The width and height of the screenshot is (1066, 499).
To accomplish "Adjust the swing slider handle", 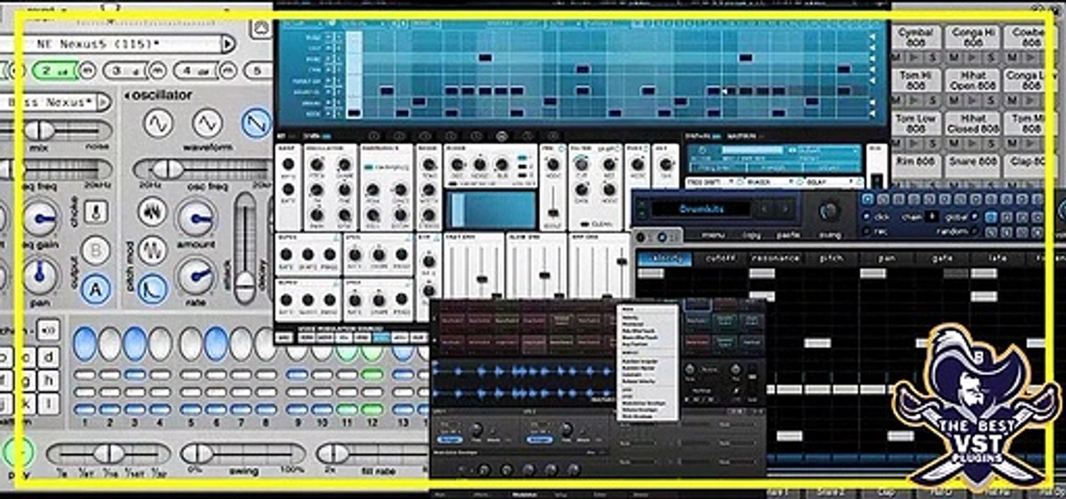I will (197, 454).
